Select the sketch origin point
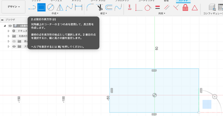The height and width of the screenshot is (116, 223). [154, 95]
